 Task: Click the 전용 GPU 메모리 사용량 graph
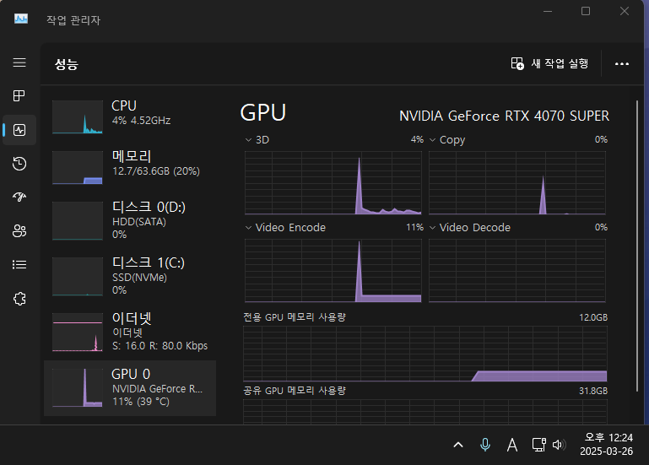coord(425,354)
